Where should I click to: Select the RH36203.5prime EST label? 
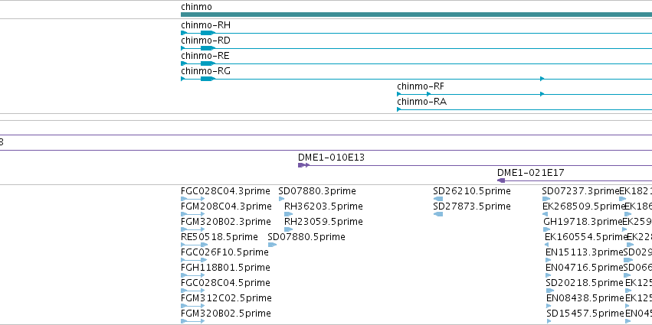coord(323,206)
